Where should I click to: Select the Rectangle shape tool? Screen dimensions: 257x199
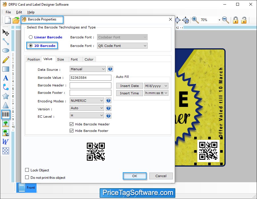6,69
